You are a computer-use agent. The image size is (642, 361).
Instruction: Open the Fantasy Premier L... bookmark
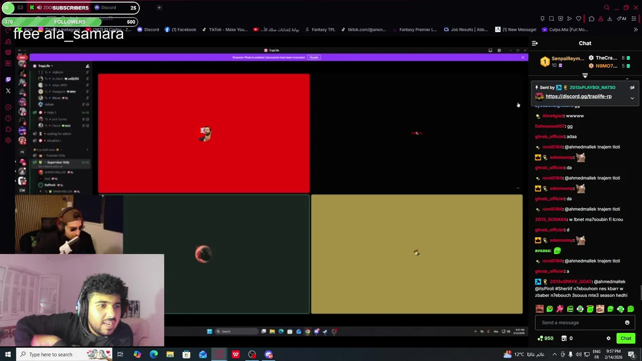415,30
